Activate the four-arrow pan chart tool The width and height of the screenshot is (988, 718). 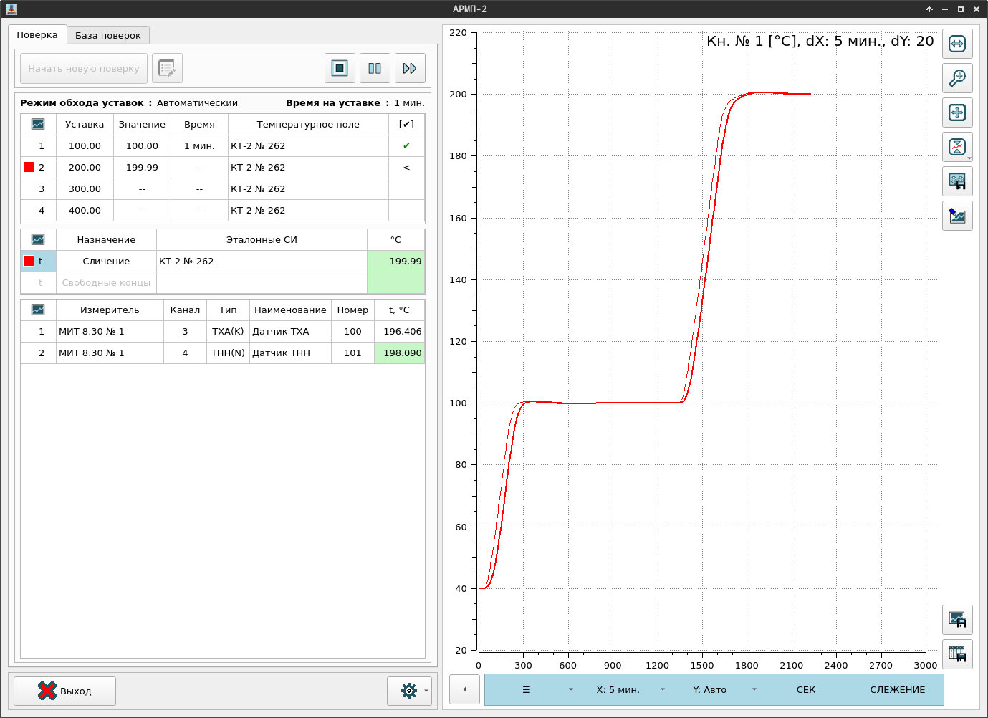(x=957, y=113)
